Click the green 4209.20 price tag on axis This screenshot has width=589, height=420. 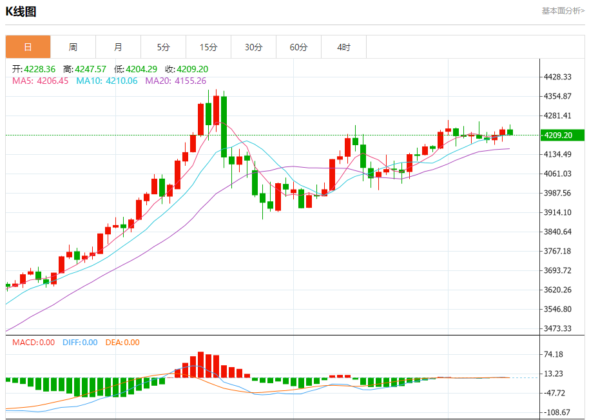pyautogui.click(x=561, y=135)
